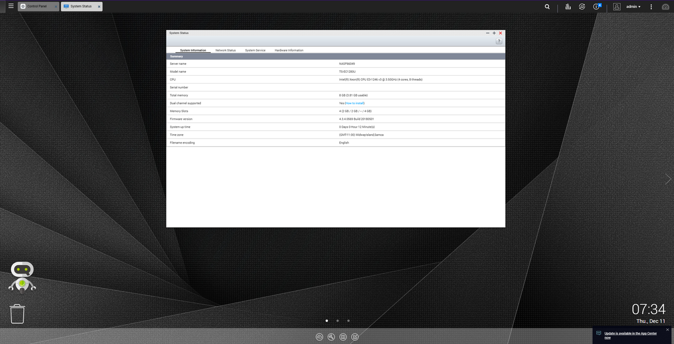
Task: Open myQNAPcloud icon in bottom dock
Action: point(320,337)
